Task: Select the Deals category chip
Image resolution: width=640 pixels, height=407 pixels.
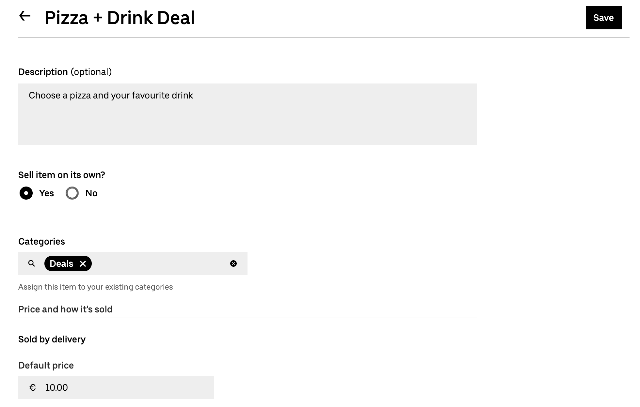Action: [x=62, y=263]
